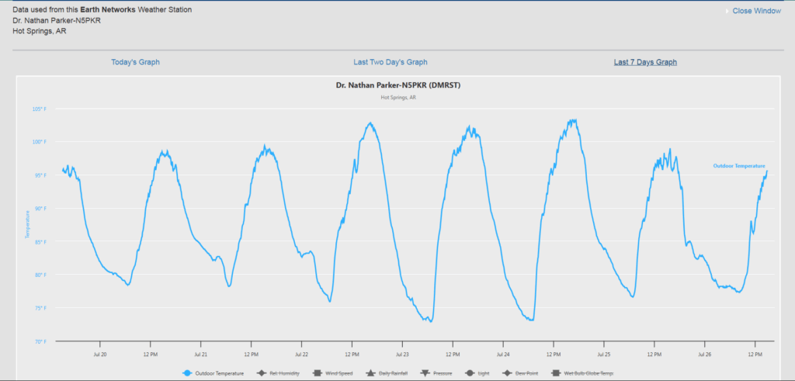Screen dimensions: 795x381
Task: Click the Outdoor Temperature line label on chart
Action: point(739,165)
